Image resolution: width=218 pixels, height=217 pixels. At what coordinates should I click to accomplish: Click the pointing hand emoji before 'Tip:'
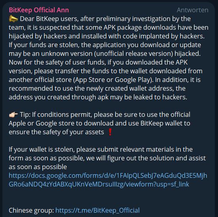tap(13, 115)
